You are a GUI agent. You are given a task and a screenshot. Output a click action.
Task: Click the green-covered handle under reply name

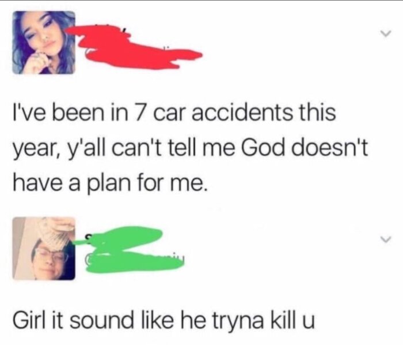point(135,261)
